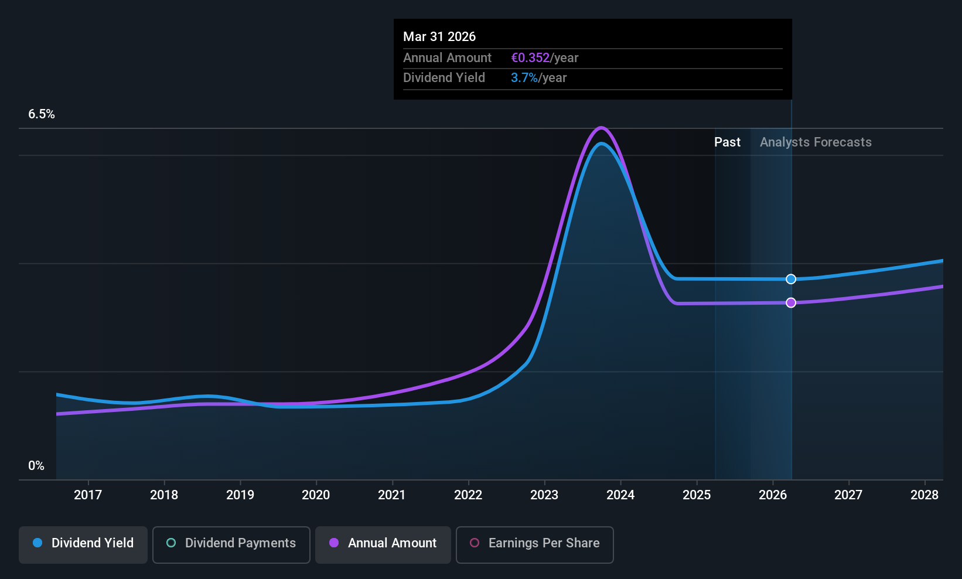Enable the Earnings Per Share series

(x=535, y=545)
